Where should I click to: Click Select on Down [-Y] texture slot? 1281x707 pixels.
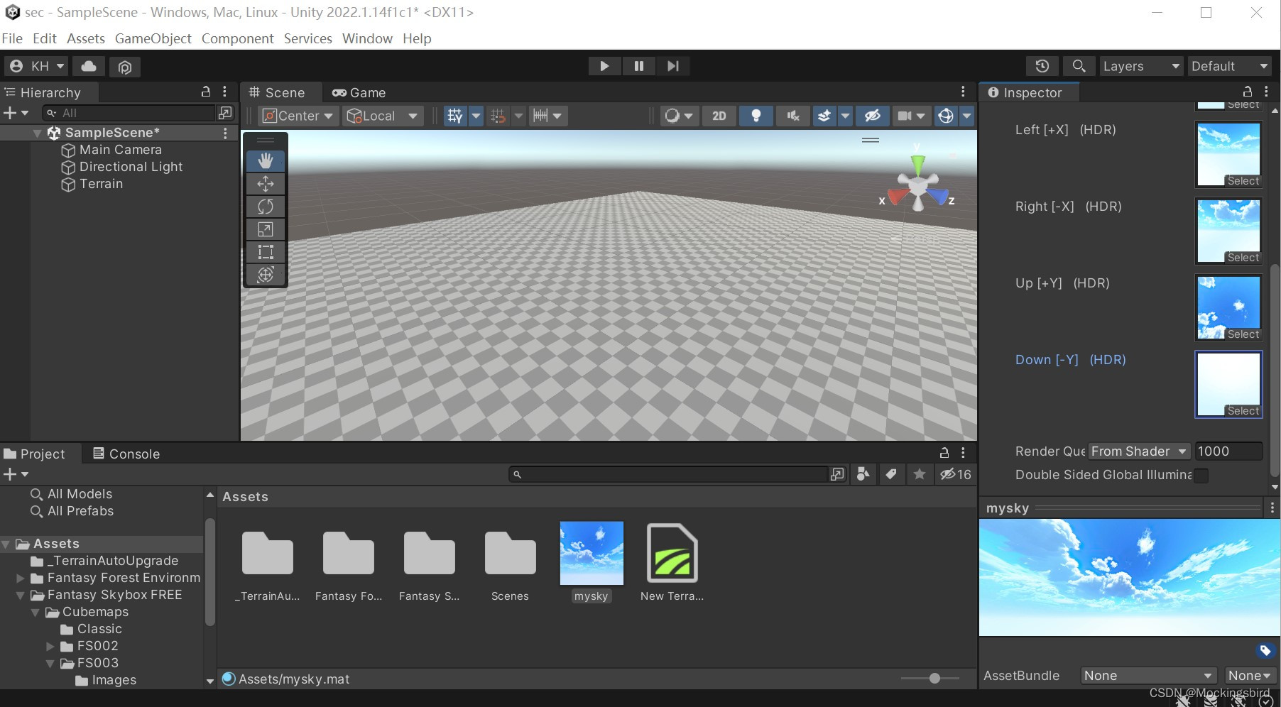pyautogui.click(x=1243, y=411)
